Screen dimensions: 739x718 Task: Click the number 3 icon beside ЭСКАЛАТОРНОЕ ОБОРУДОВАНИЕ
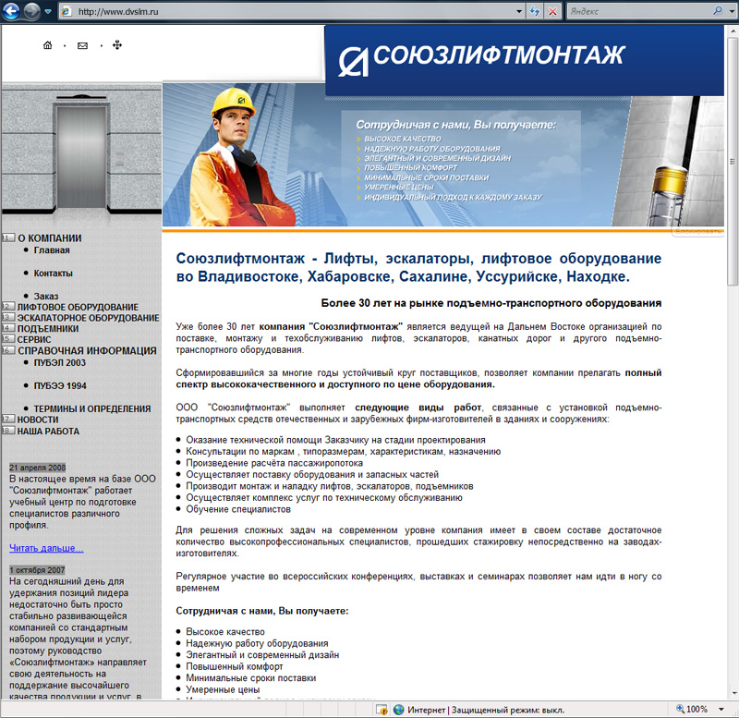coord(8,317)
